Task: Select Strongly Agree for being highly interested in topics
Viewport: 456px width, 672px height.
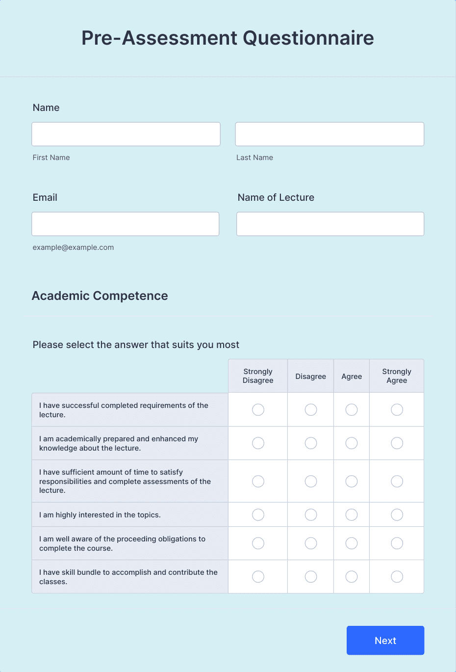Action: (396, 514)
